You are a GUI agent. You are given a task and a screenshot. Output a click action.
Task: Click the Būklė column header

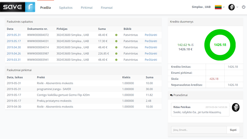point(127,29)
